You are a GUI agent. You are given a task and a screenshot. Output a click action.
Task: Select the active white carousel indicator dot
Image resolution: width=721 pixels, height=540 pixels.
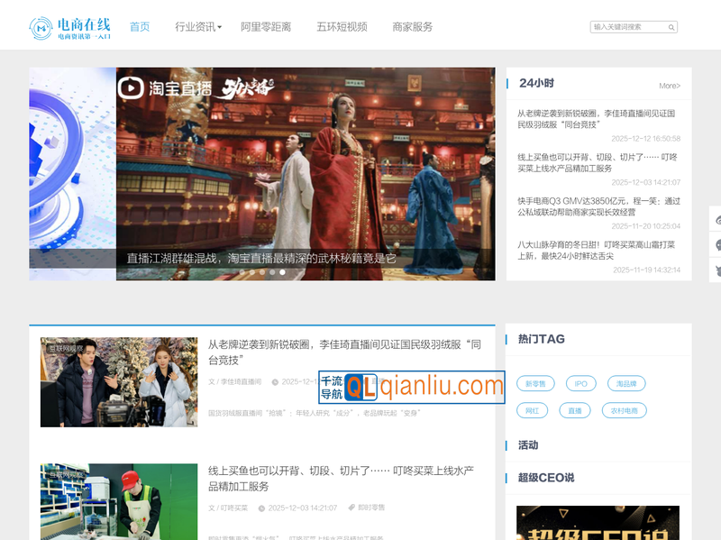tap(282, 271)
